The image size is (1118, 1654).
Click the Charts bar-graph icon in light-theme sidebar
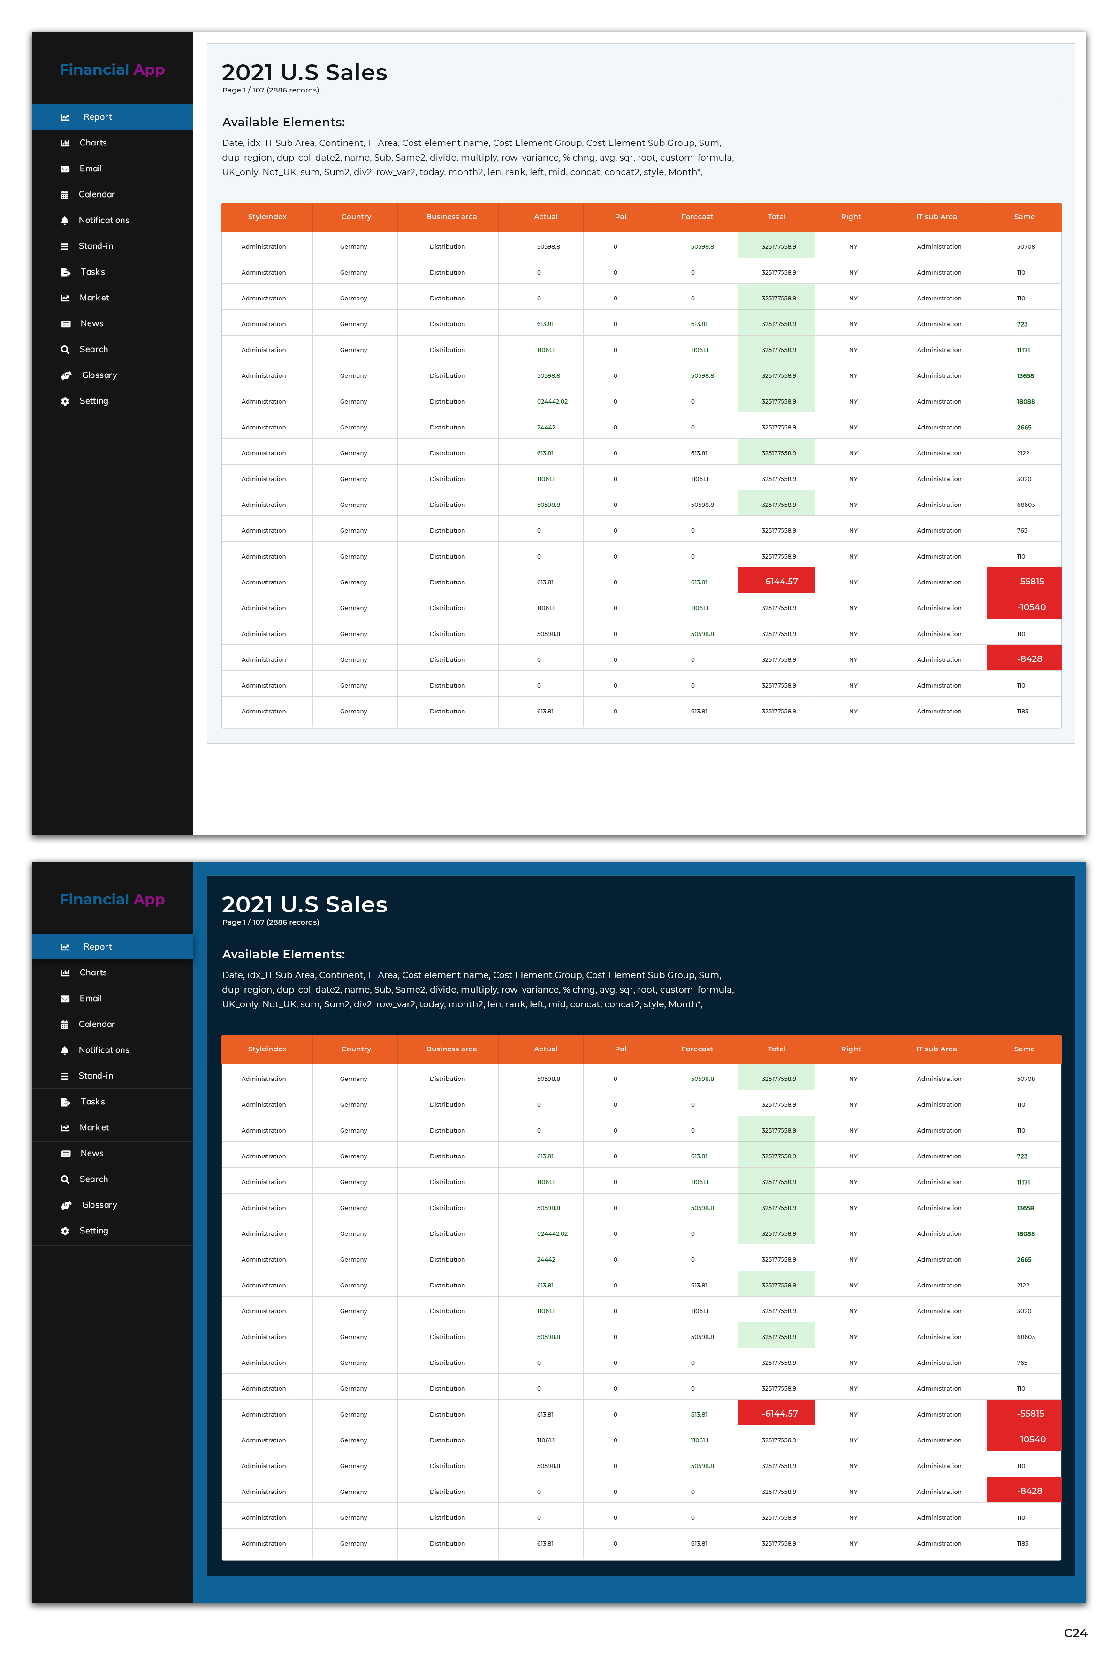(x=65, y=143)
